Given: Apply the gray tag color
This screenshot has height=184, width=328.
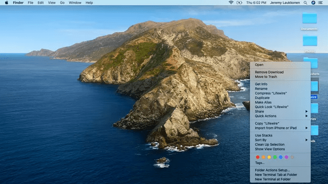Looking at the screenshot, I should 292,157.
